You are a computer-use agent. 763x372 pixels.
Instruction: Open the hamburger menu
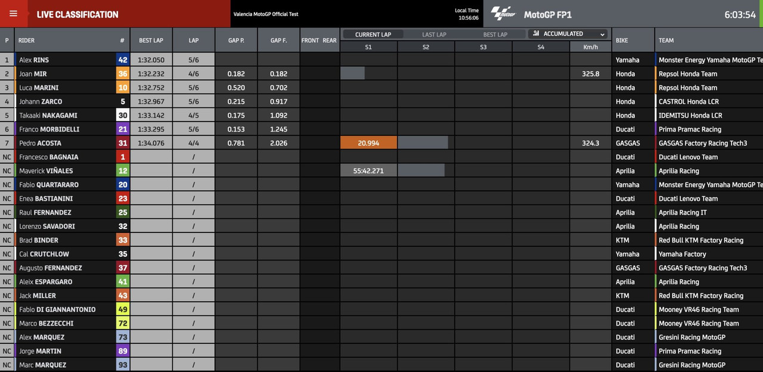13,14
